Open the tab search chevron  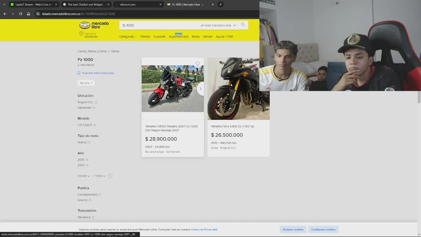click(x=4, y=4)
